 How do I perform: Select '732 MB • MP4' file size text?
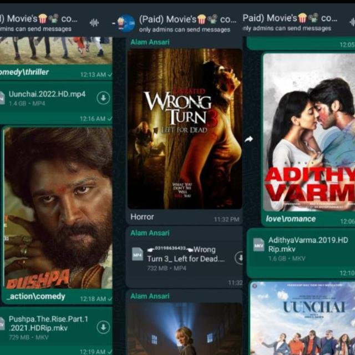click(166, 268)
